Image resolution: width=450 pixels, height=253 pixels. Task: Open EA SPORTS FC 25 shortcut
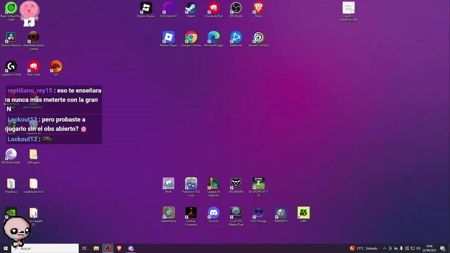258,187
